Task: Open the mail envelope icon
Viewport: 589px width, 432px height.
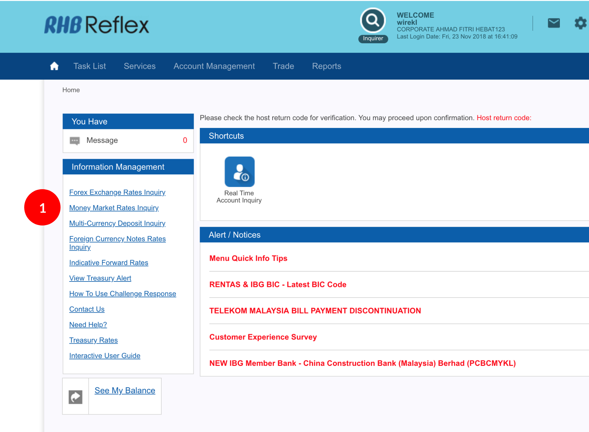Action: pos(554,23)
